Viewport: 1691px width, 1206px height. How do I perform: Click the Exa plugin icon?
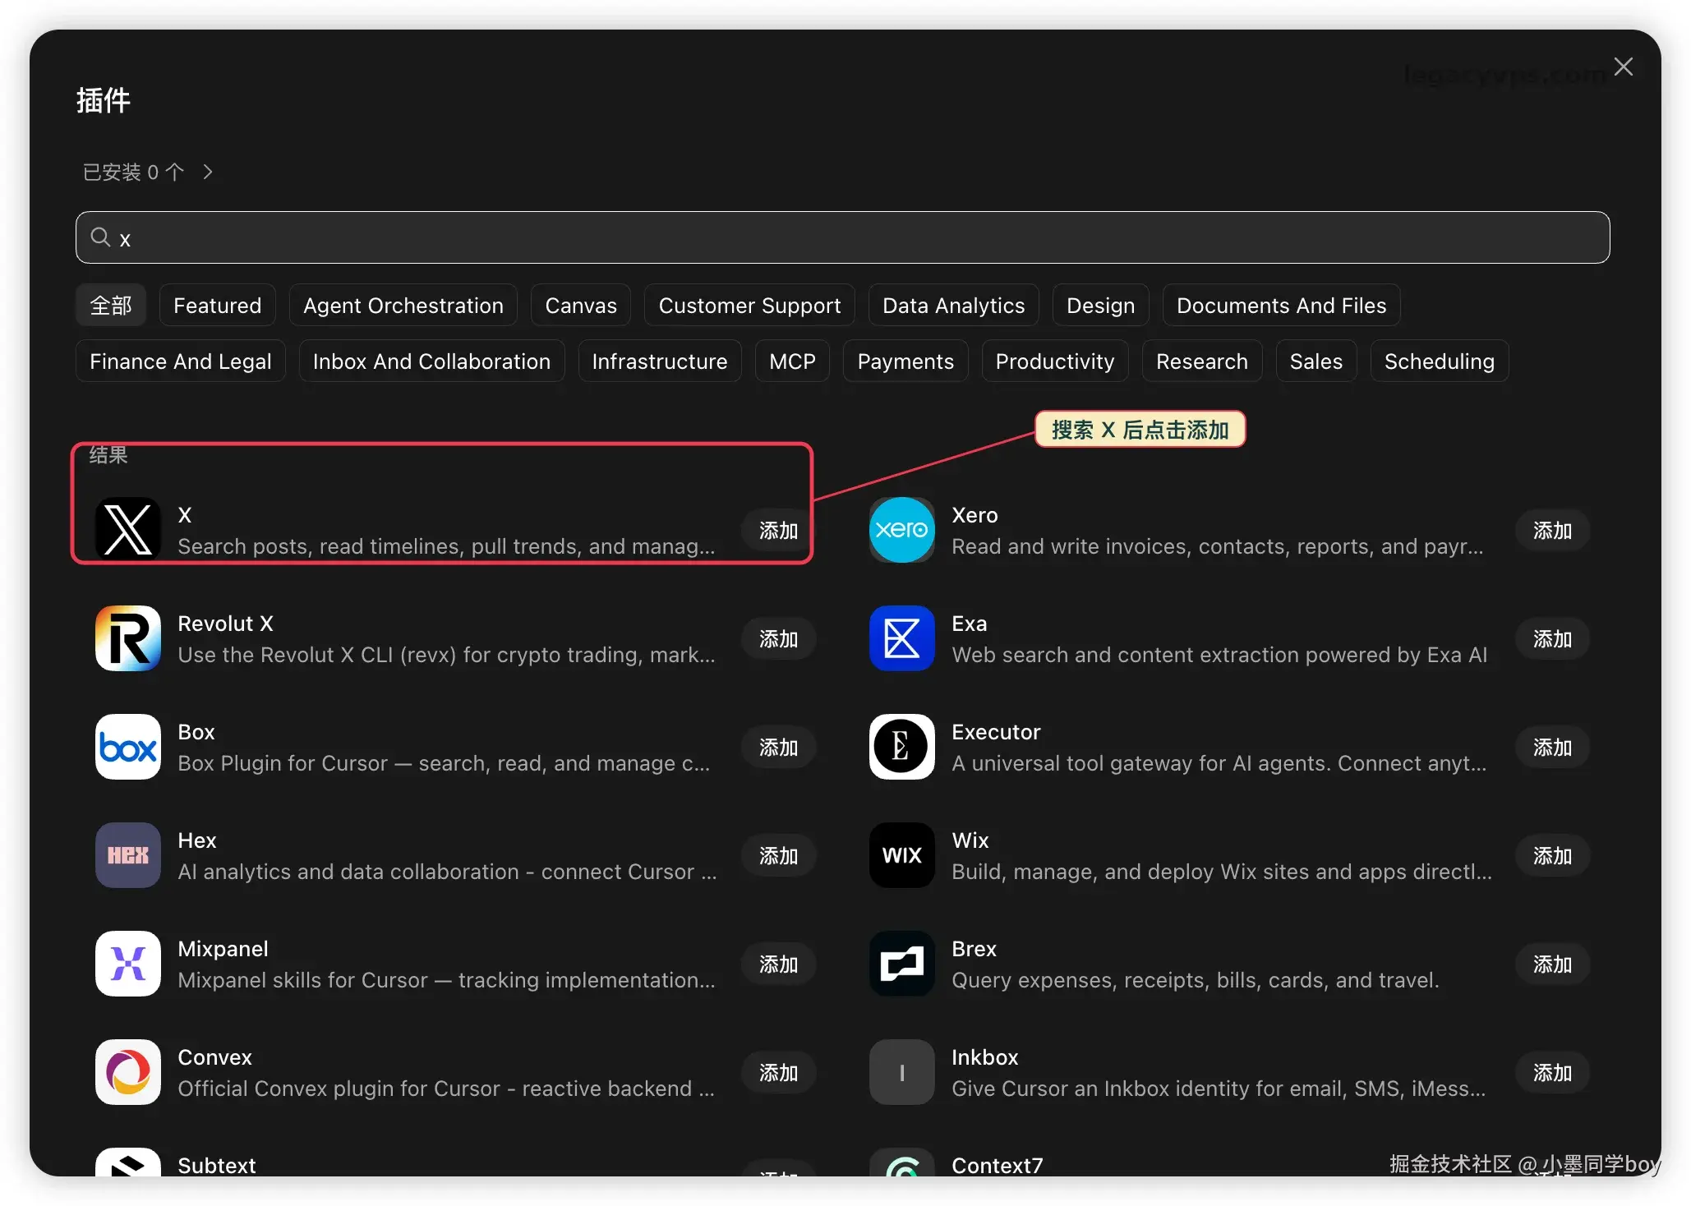click(x=901, y=638)
